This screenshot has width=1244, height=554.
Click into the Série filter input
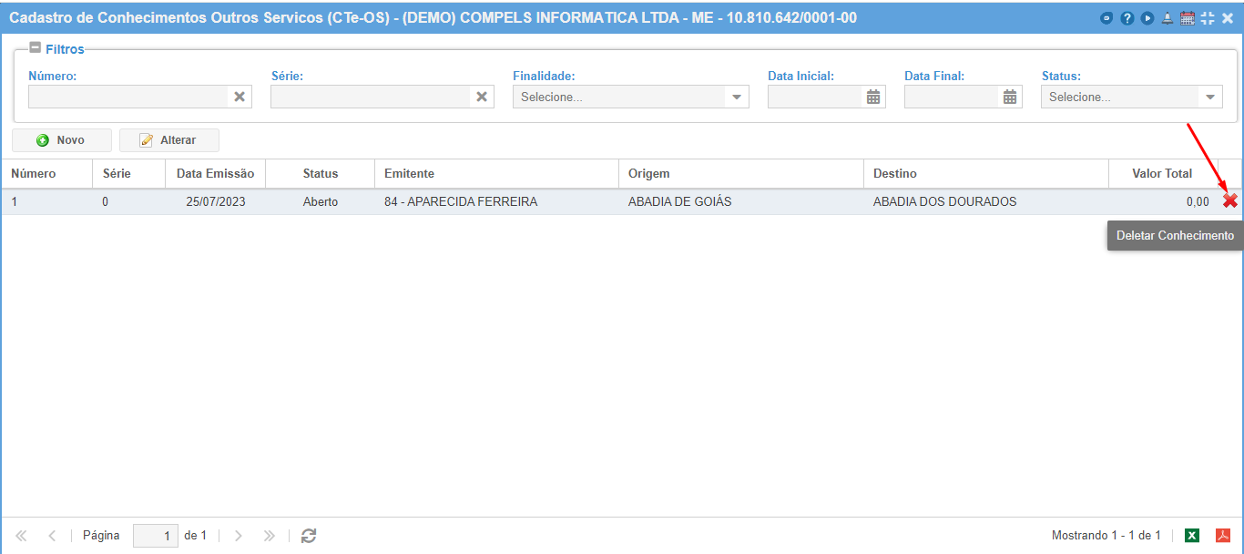coord(370,97)
